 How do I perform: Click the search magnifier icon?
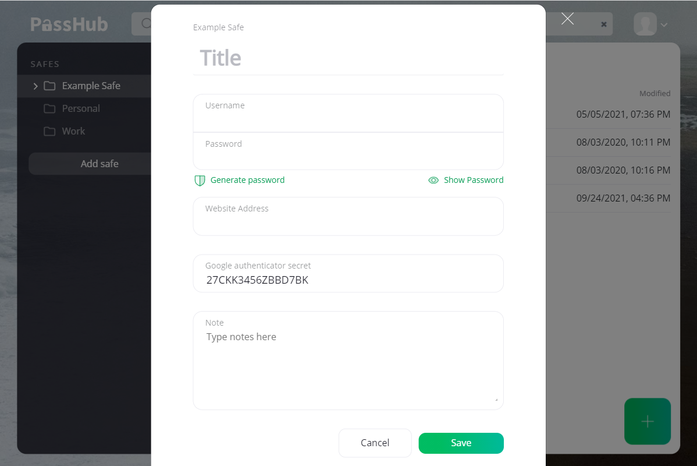pyautogui.click(x=146, y=23)
